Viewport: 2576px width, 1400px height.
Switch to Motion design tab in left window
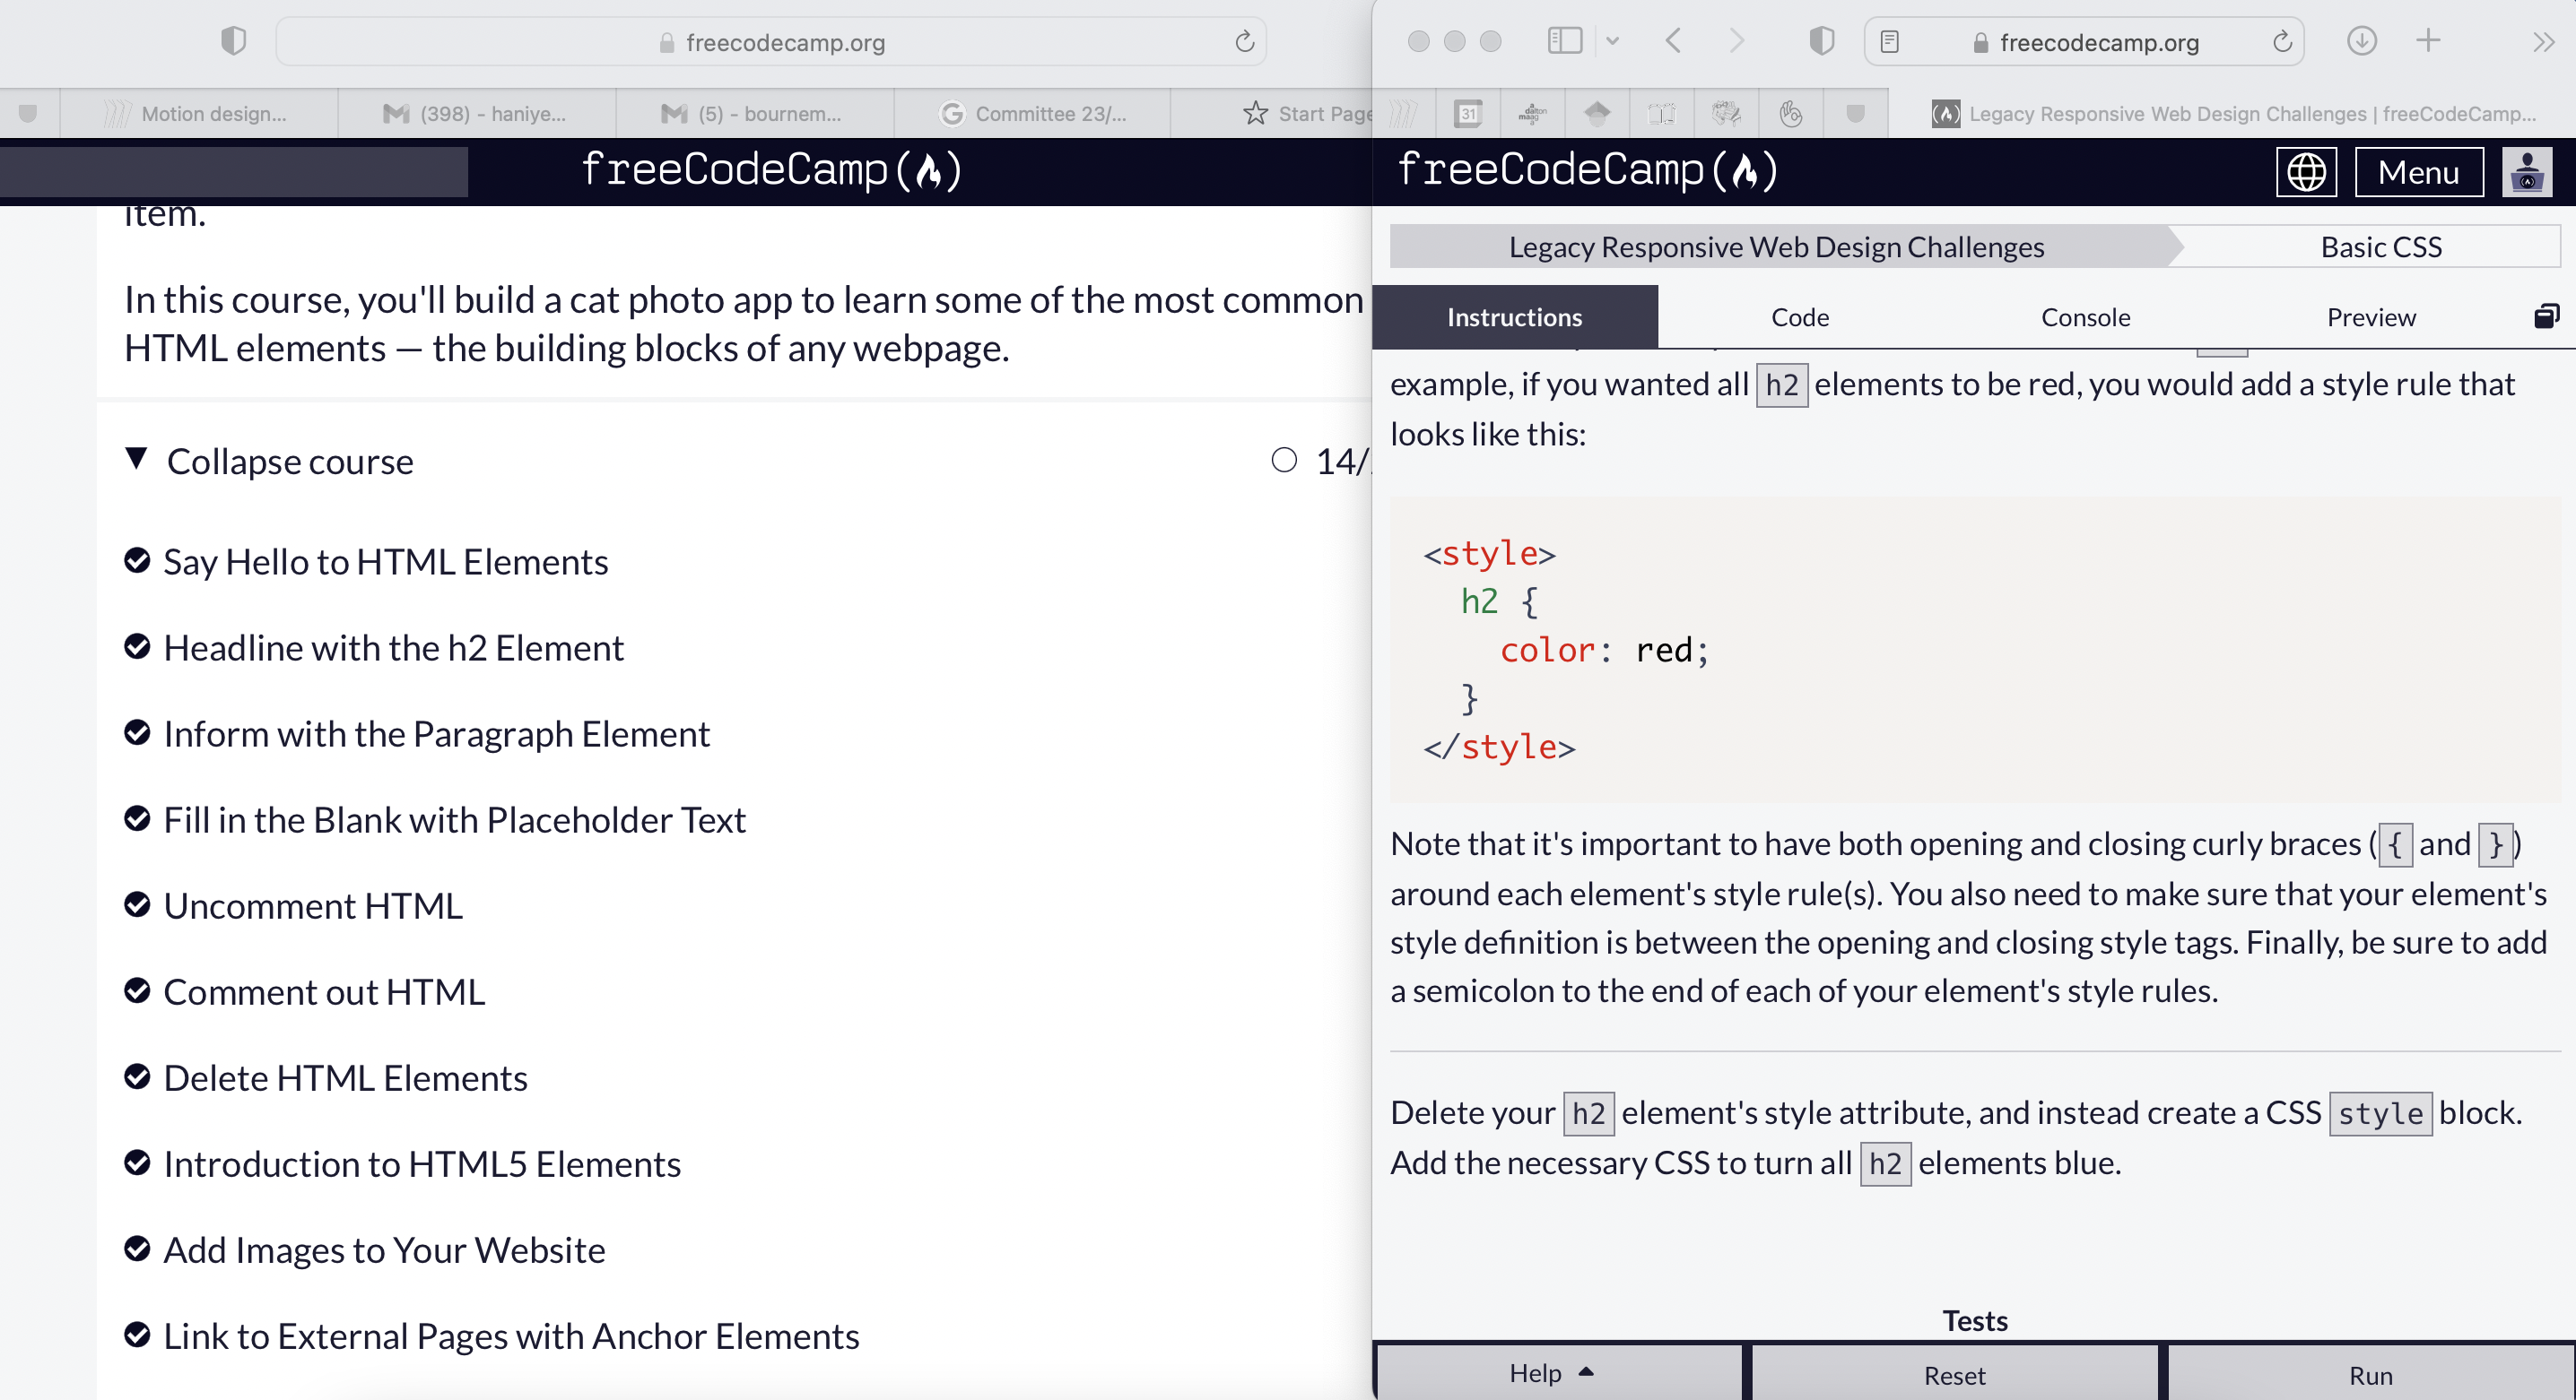[x=198, y=114]
